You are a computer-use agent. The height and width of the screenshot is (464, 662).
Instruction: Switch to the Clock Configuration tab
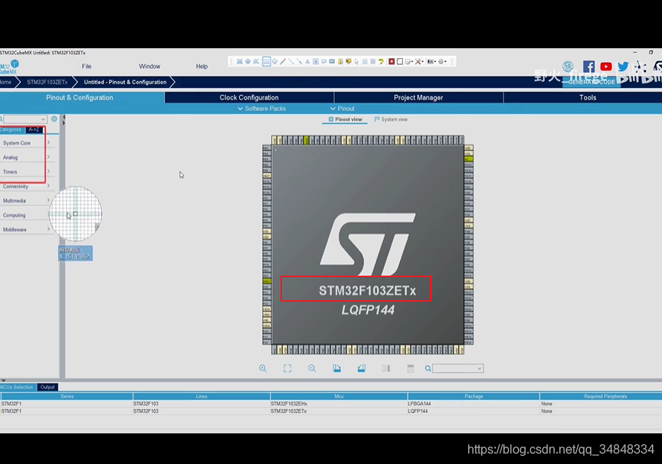point(249,97)
